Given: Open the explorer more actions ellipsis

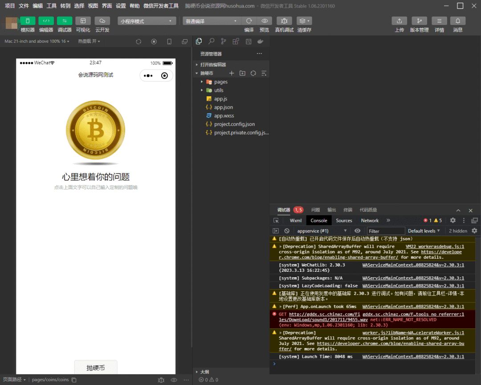Looking at the screenshot, I should [x=260, y=53].
